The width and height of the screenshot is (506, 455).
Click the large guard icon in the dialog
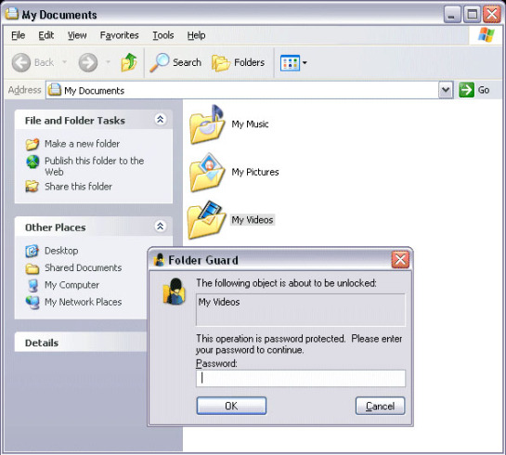(x=175, y=292)
